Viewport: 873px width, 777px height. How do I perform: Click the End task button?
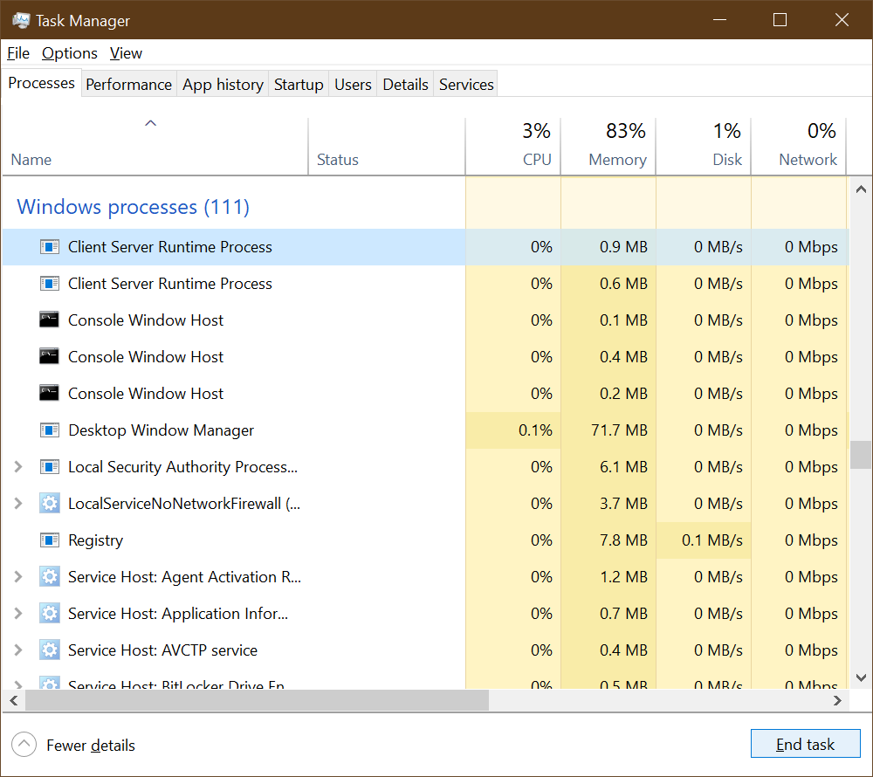(805, 744)
